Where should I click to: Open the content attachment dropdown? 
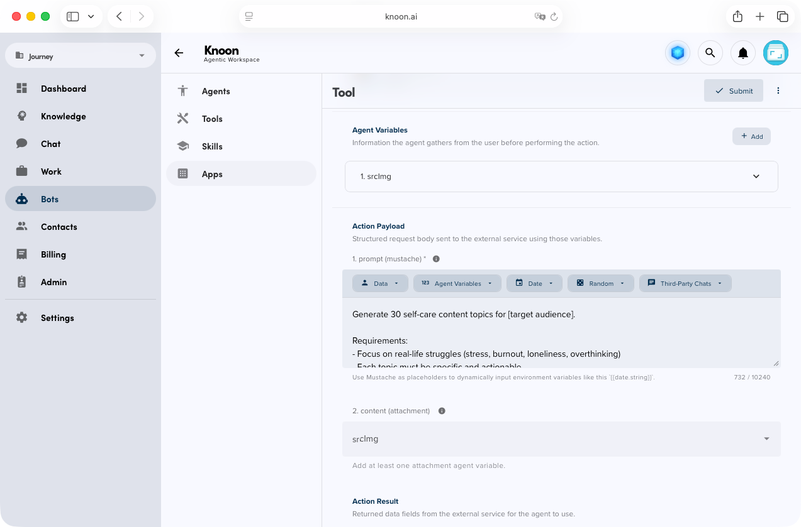point(766,438)
